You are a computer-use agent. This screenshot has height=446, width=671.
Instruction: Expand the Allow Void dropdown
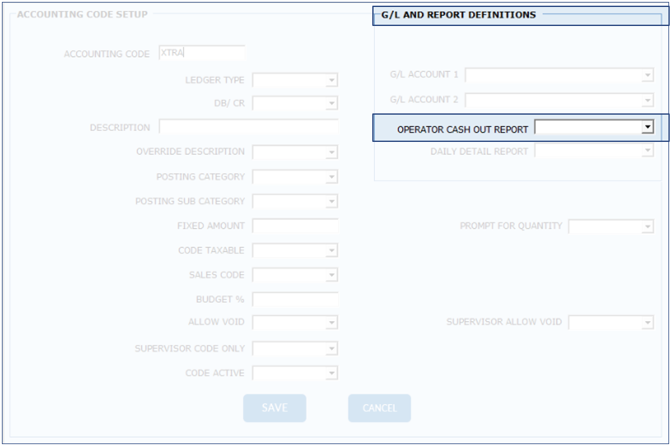[331, 323]
